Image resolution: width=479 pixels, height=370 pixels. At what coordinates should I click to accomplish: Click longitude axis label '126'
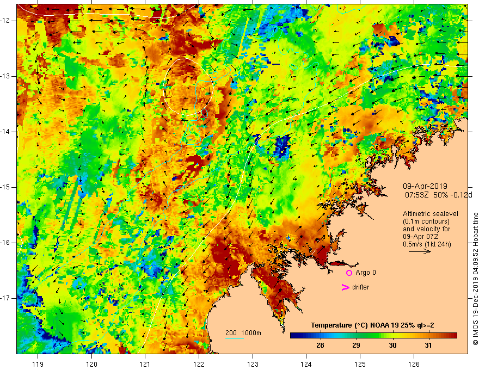414,364
